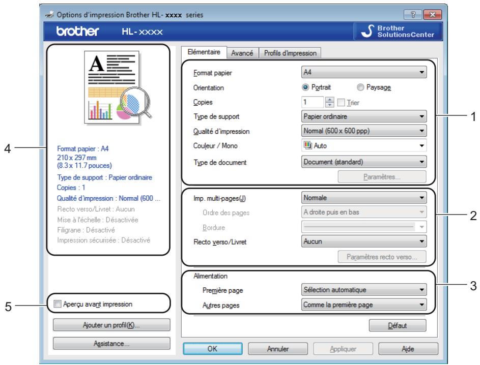Image resolution: width=480 pixels, height=365 pixels.
Task: Click the '210 x 297 mm' dimension text
Action: [76, 158]
